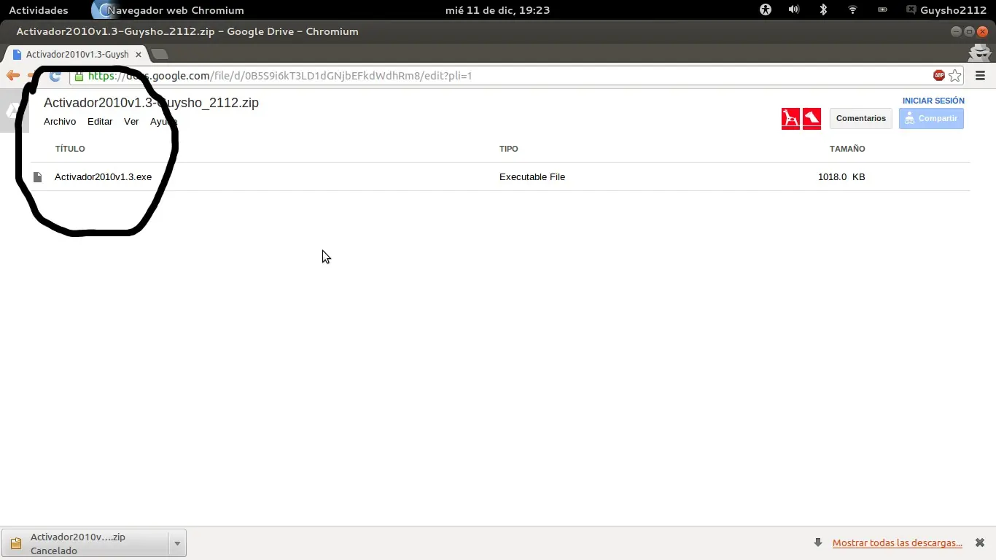This screenshot has height=560, width=996.
Task: Open the Actividades overview
Action: click(x=39, y=10)
